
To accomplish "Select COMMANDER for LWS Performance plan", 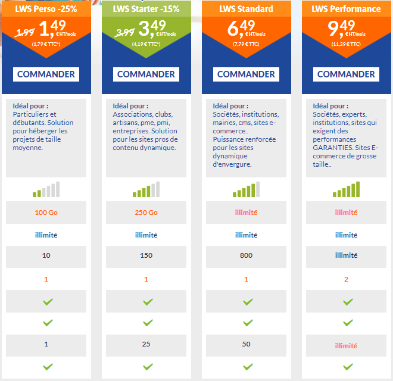I will pyautogui.click(x=346, y=74).
